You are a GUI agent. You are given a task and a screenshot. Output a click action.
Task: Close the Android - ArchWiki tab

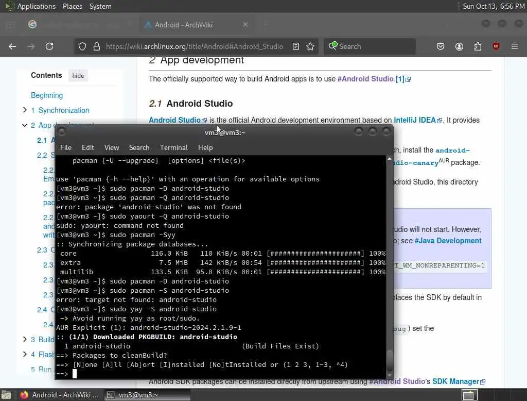(x=245, y=24)
